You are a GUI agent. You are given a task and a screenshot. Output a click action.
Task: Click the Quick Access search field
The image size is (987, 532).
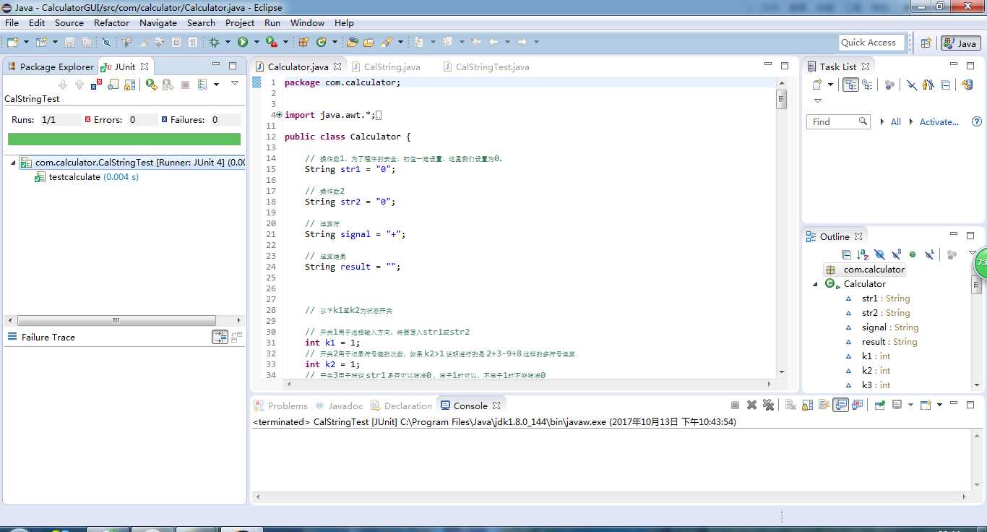coord(872,43)
